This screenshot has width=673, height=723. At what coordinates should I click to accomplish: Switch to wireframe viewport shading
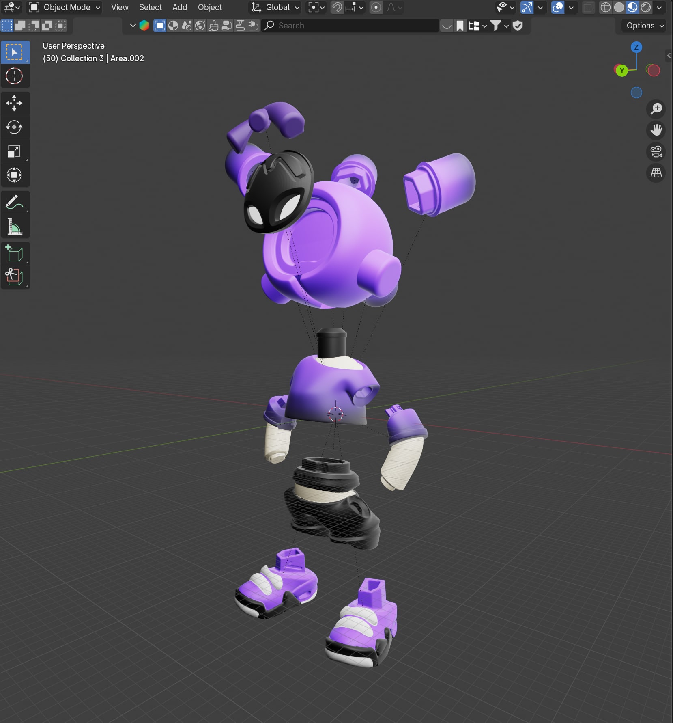(605, 7)
